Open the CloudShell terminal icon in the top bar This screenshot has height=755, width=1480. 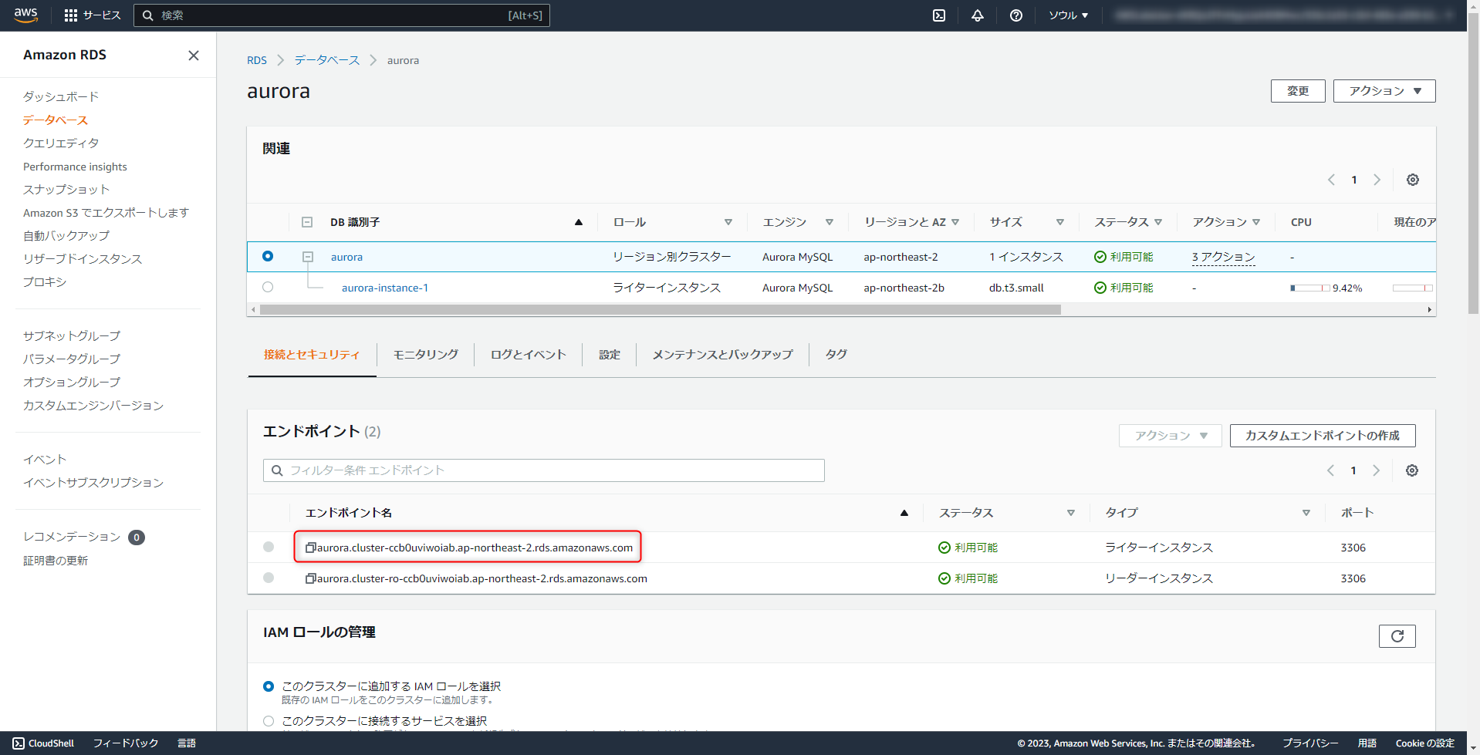coord(938,15)
